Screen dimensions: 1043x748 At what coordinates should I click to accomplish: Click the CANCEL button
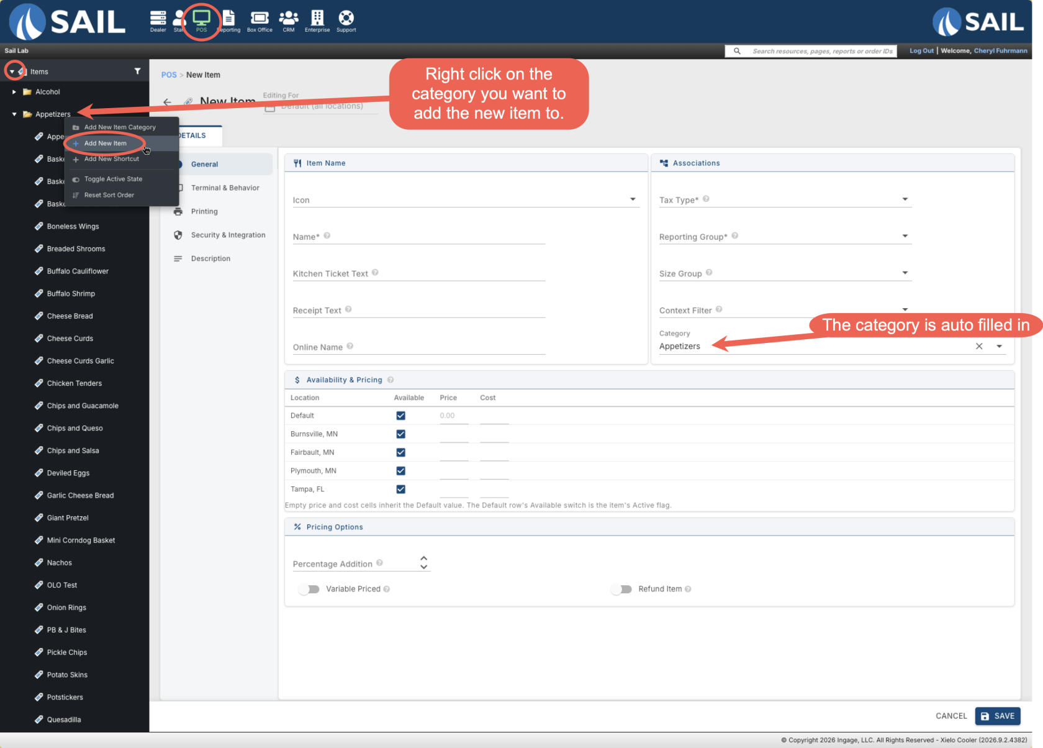[951, 716]
